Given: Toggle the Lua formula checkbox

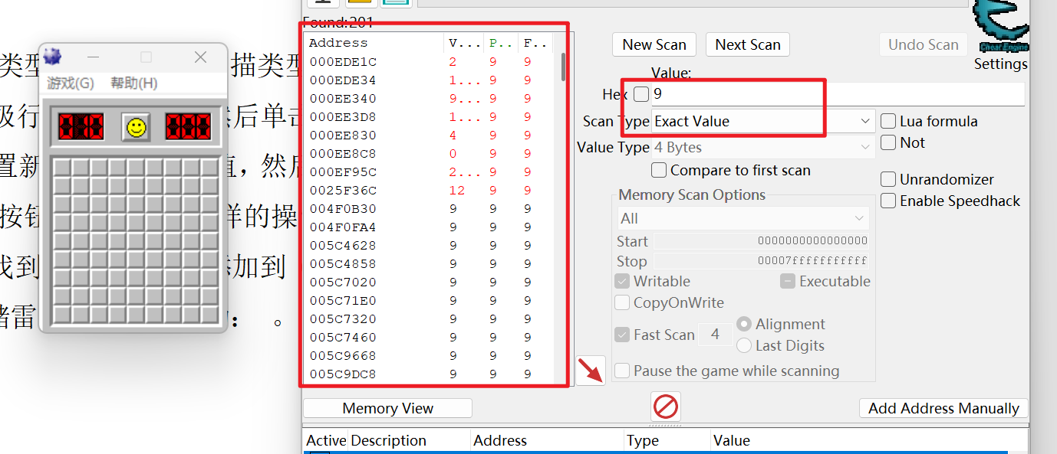Looking at the screenshot, I should [x=888, y=121].
